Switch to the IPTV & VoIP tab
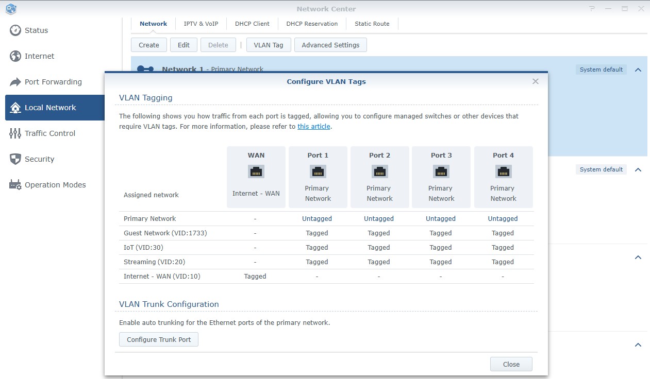This screenshot has width=650, height=379. (201, 24)
